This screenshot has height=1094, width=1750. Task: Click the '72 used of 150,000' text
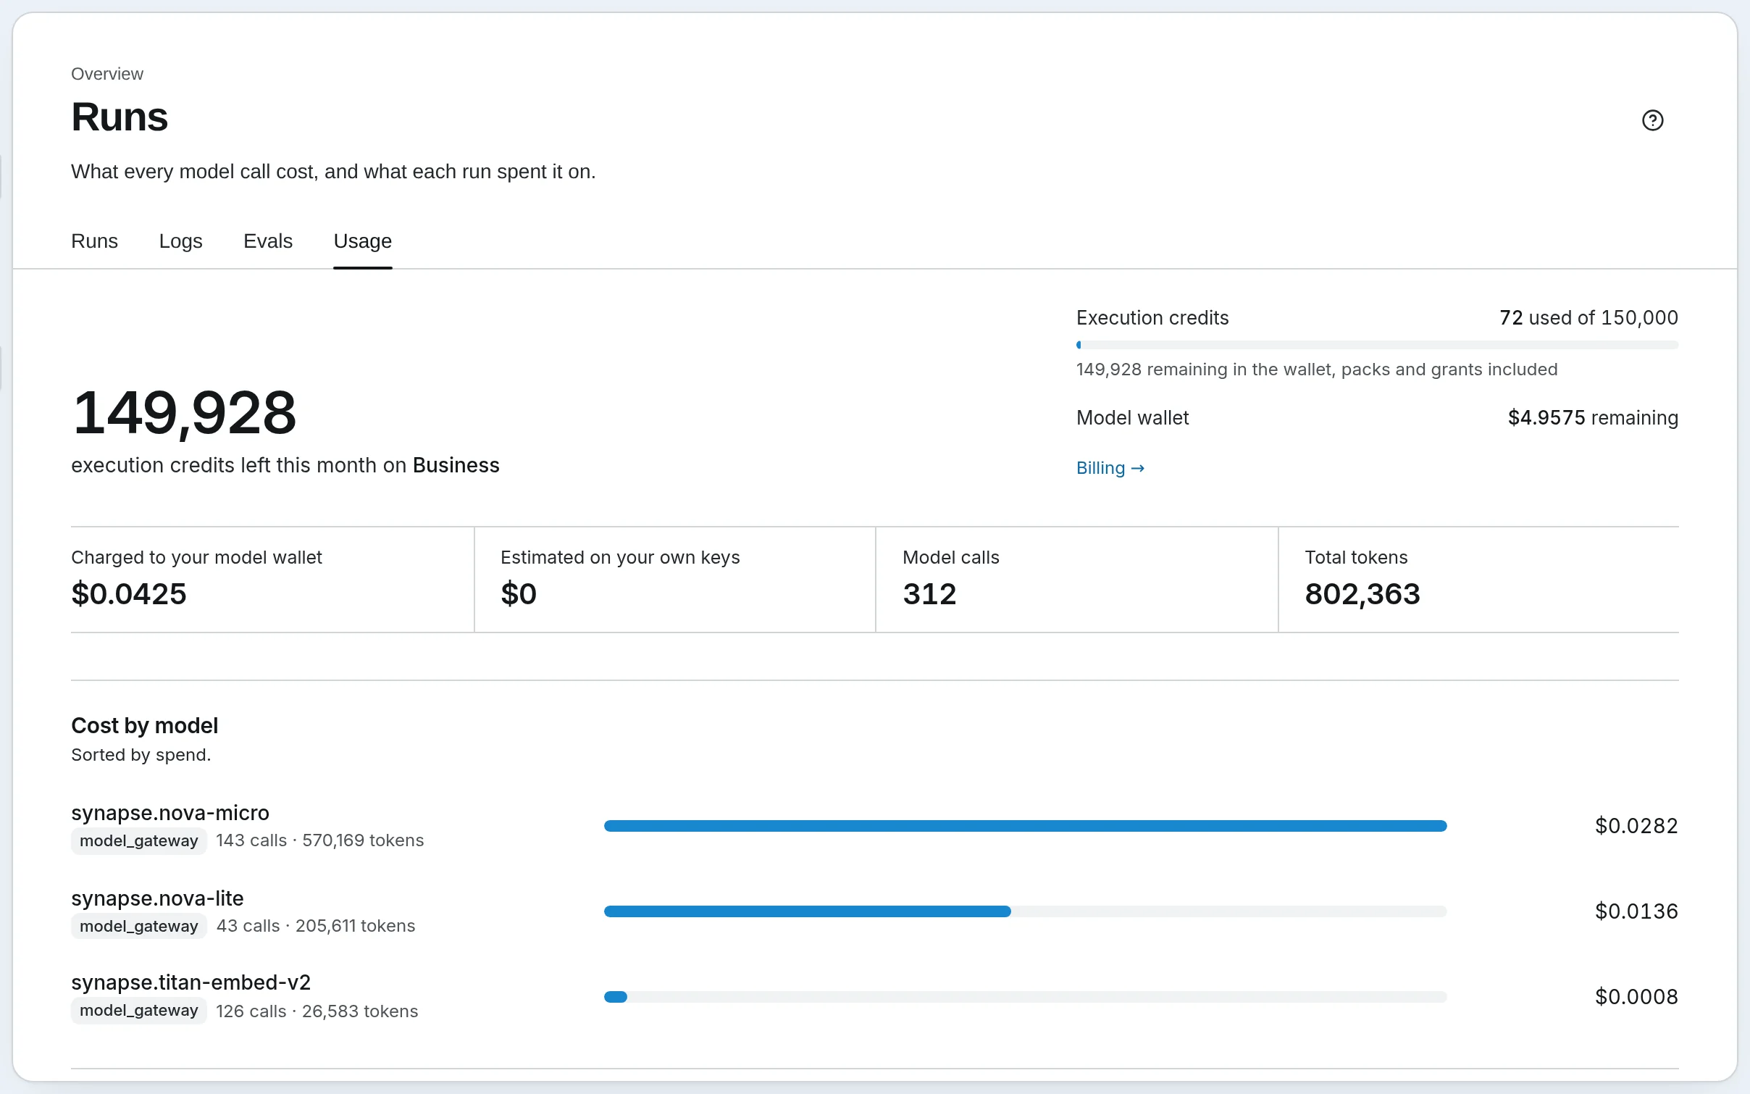point(1588,318)
